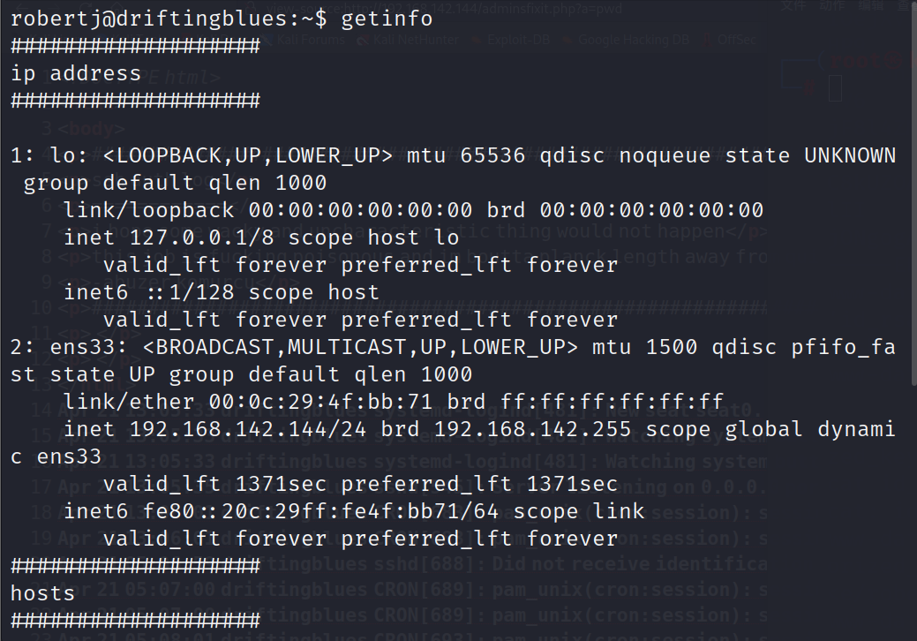Click the IPv6 address fe80::20c:29ff:fe4f:bb71/64
Image resolution: width=917 pixels, height=641 pixels.
(x=320, y=511)
